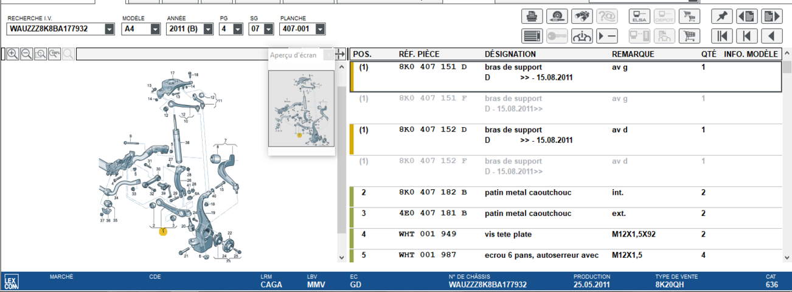Click the production date 25.05.2011
Screen dimensions: 792x292
592,284
